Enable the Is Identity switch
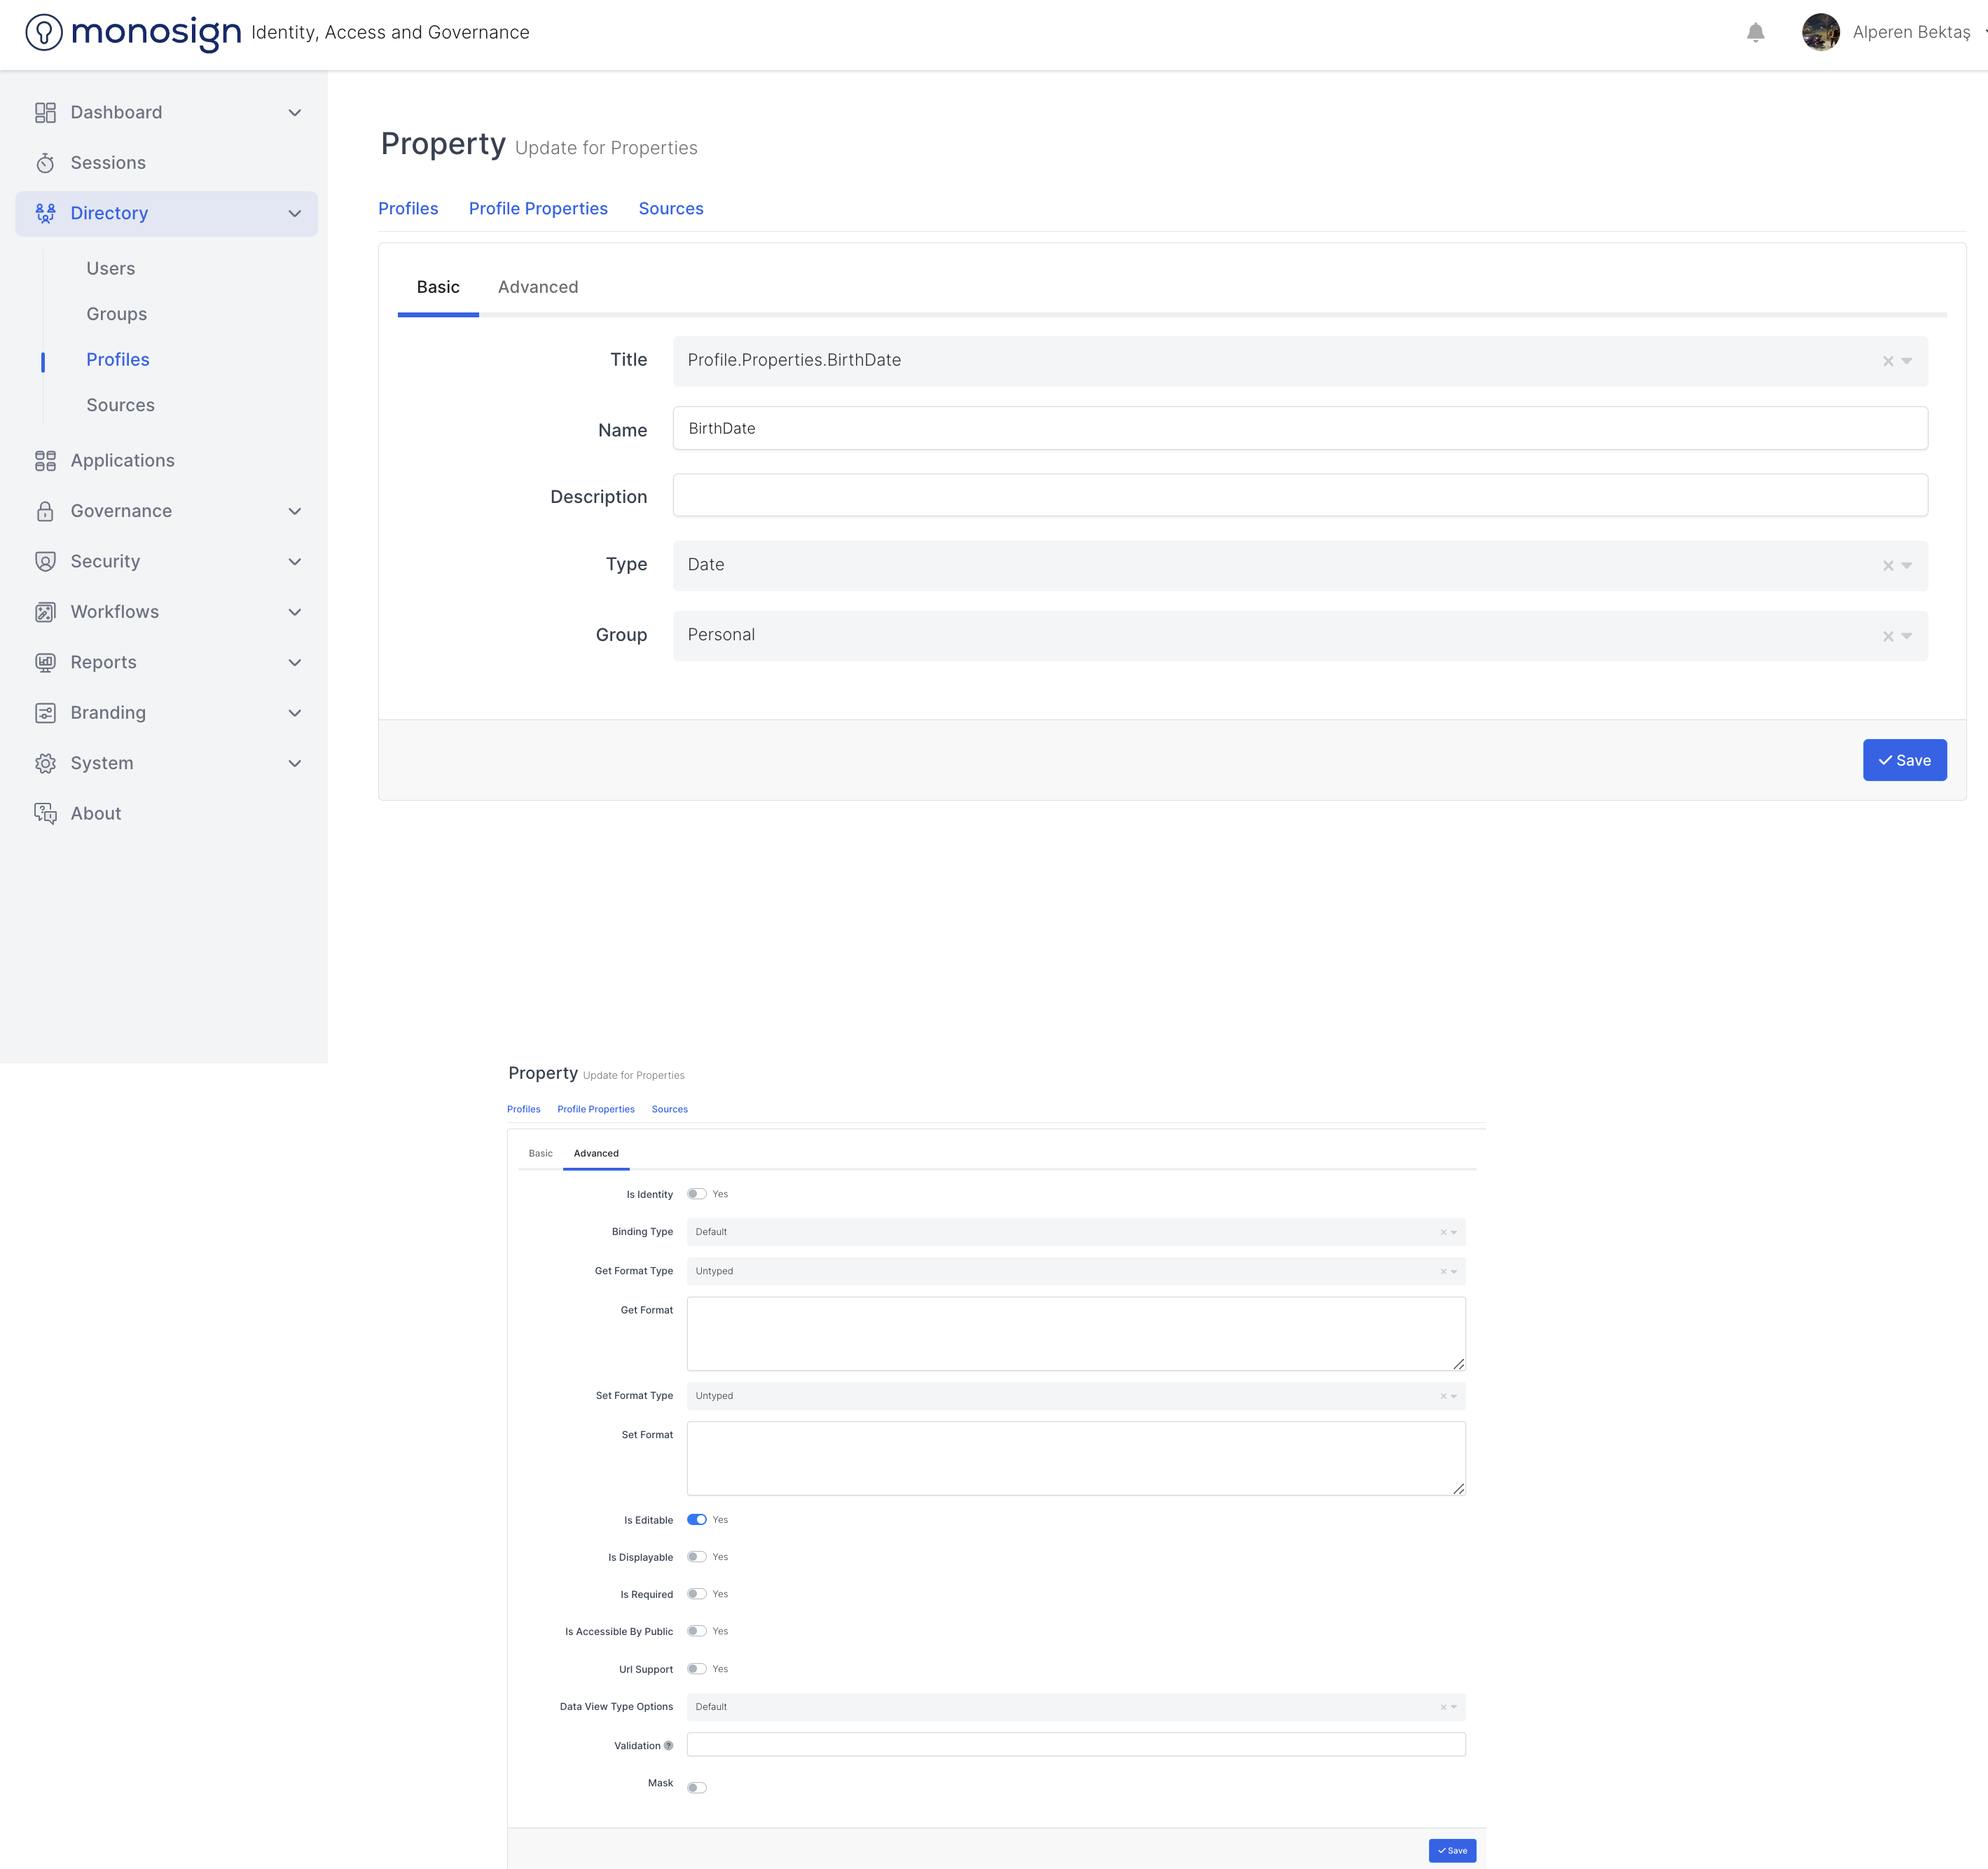 coord(697,1194)
